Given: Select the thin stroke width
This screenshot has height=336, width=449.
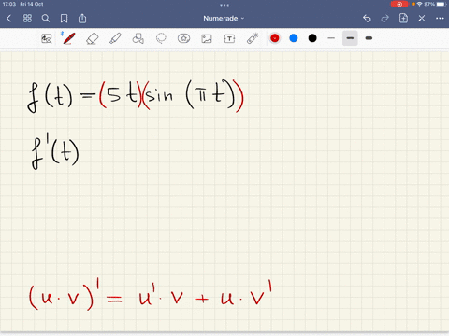Looking at the screenshot, I should (331, 38).
